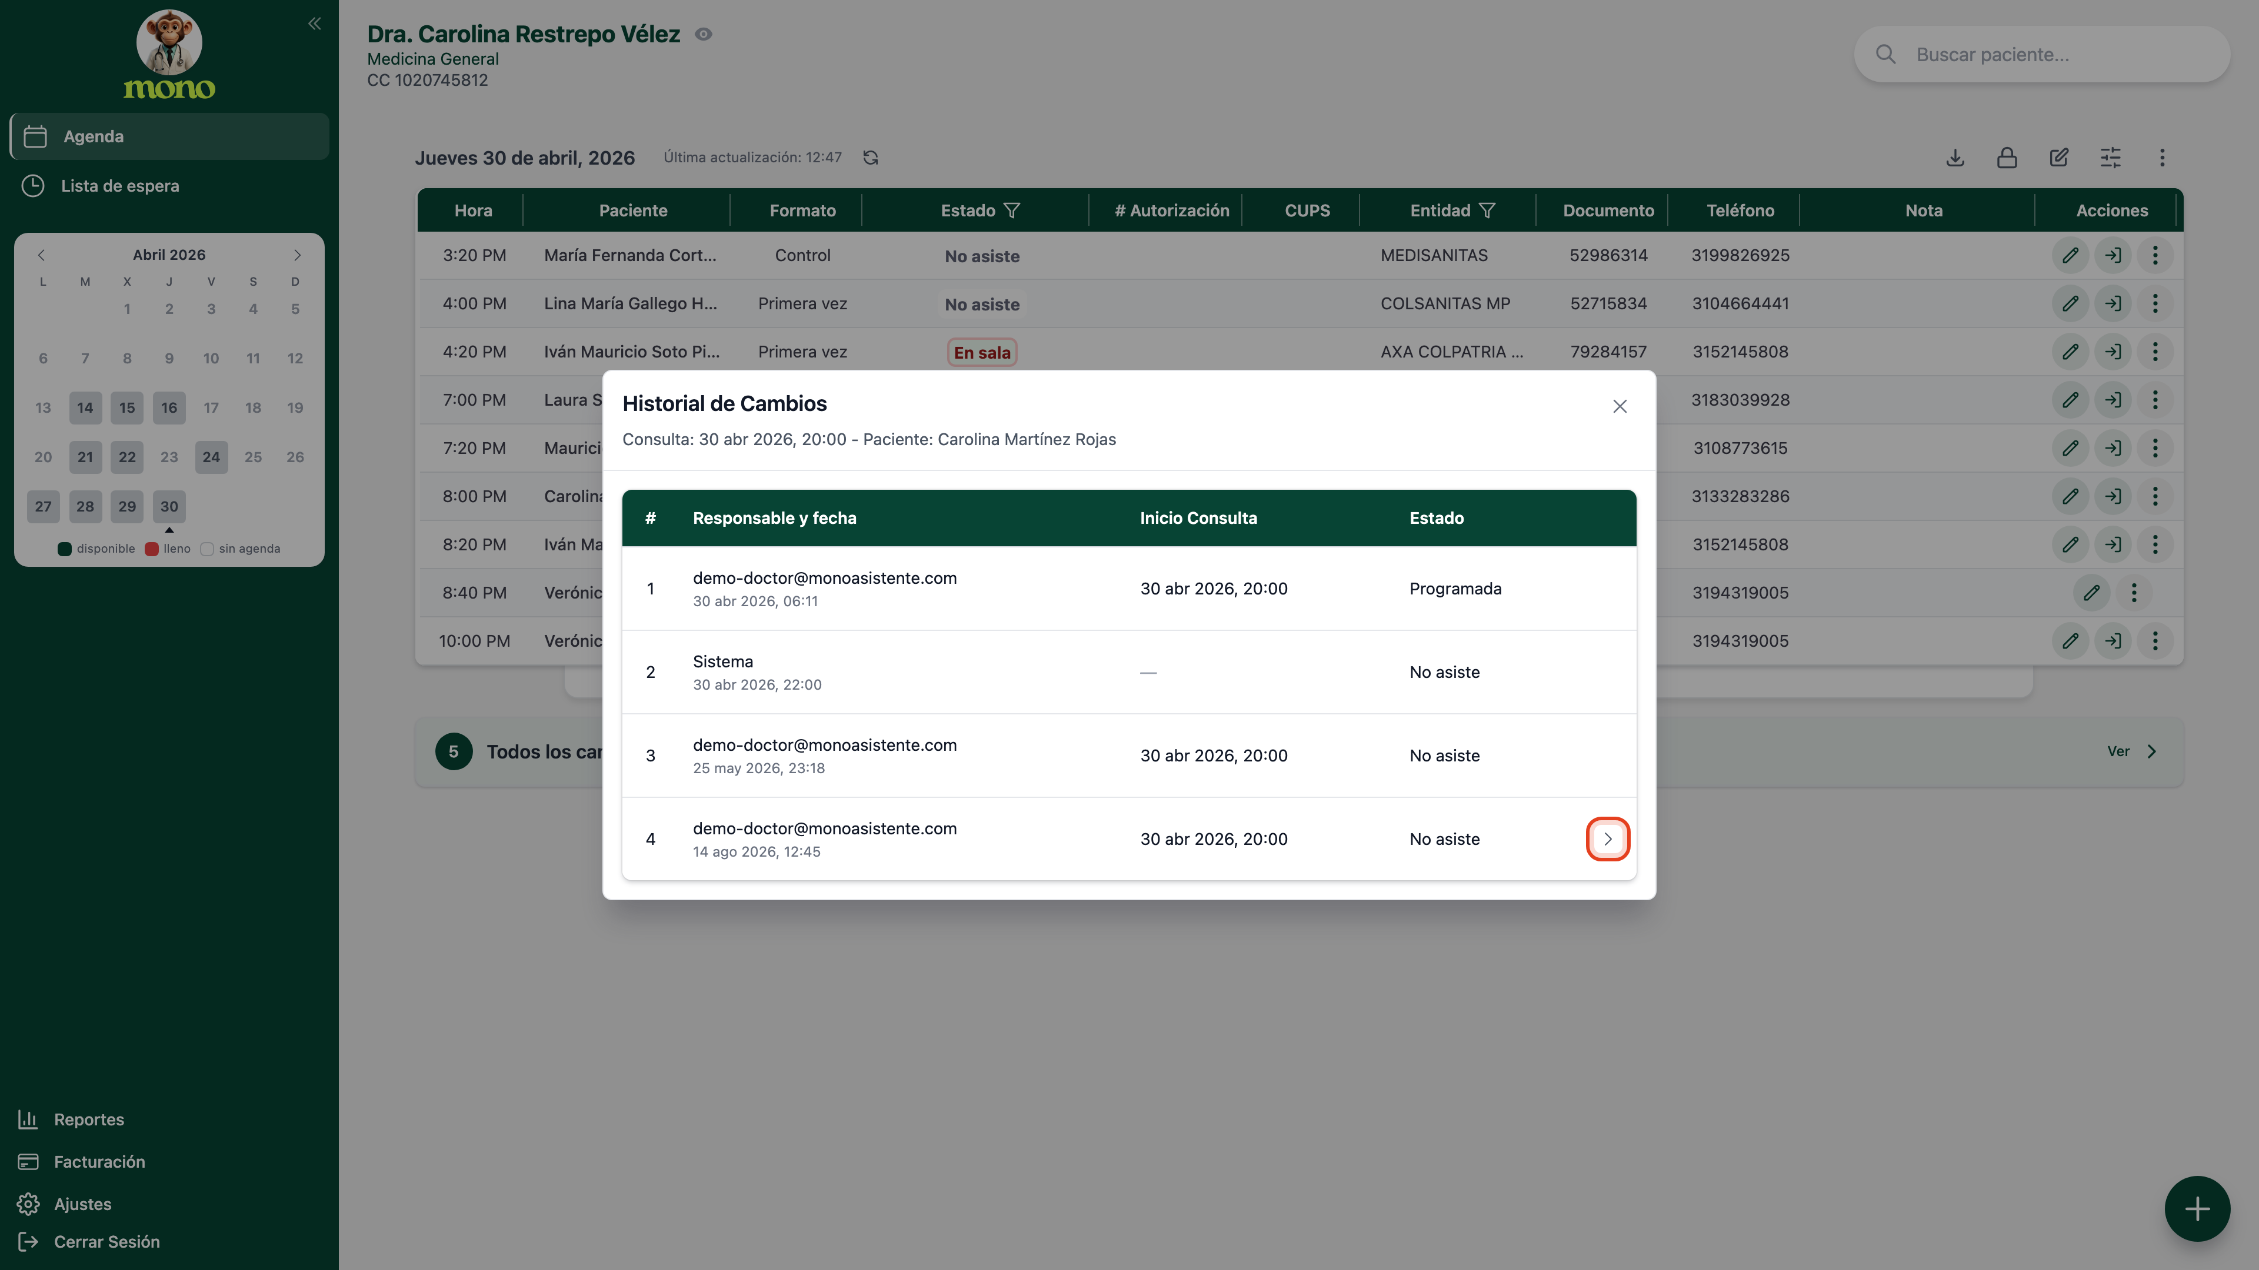
Task: Filter by Entidad column funnel icon
Action: tap(1487, 211)
